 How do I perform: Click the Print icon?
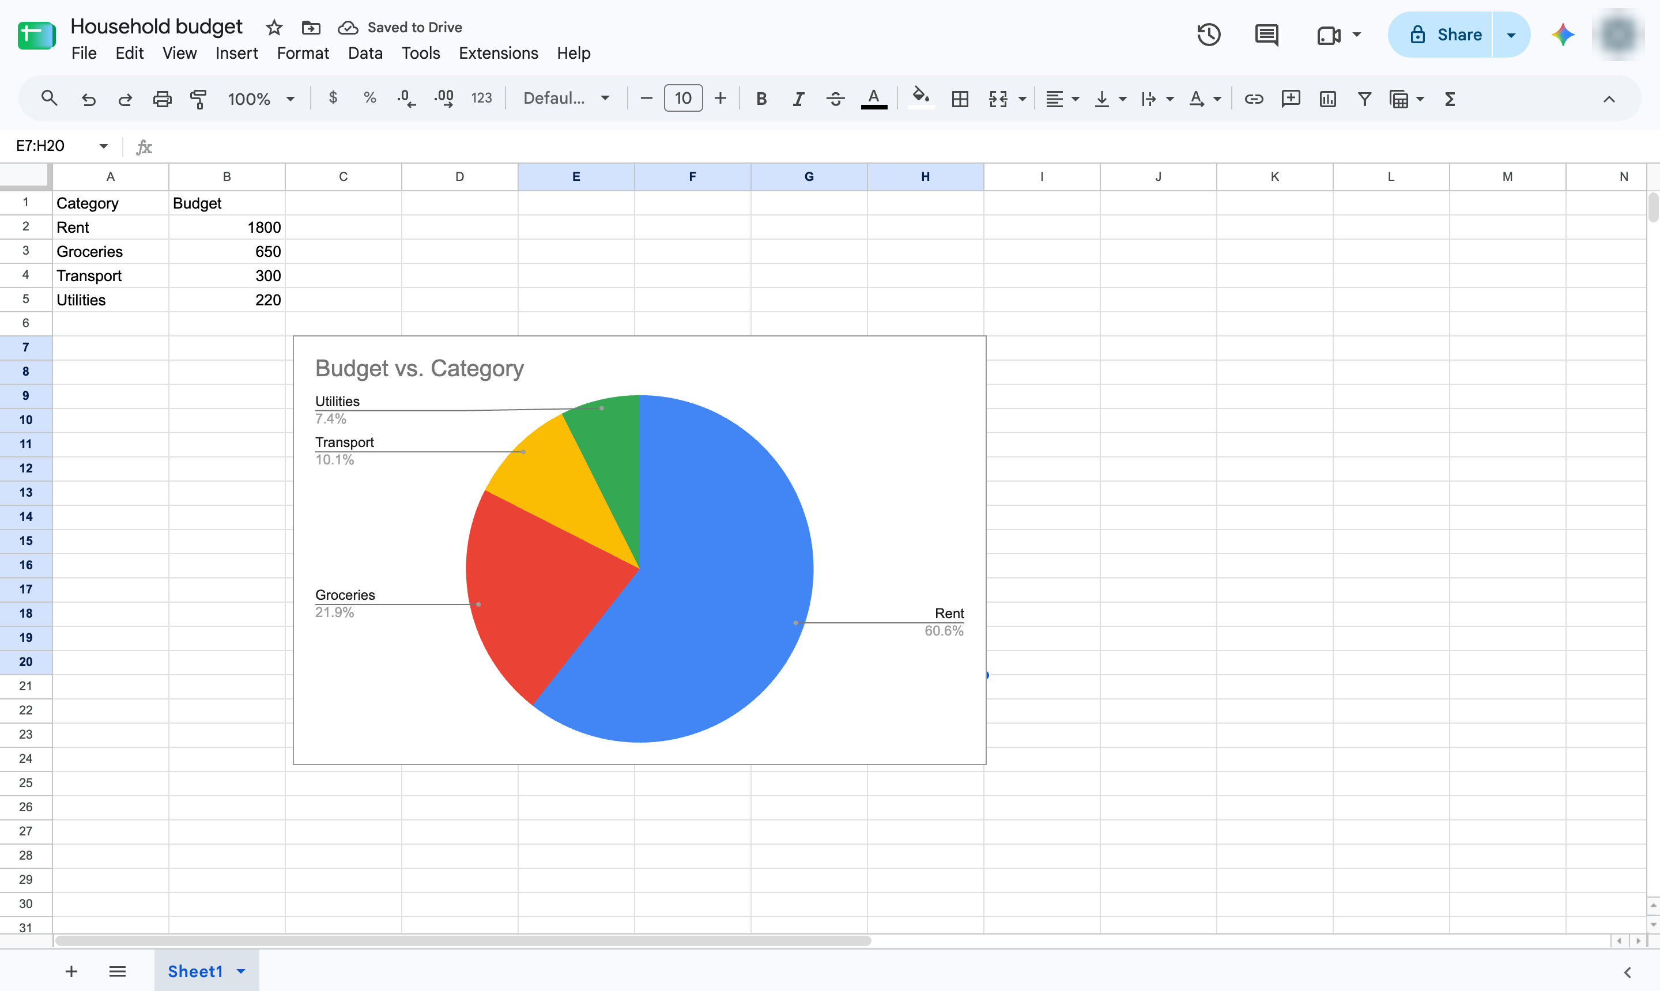tap(163, 99)
